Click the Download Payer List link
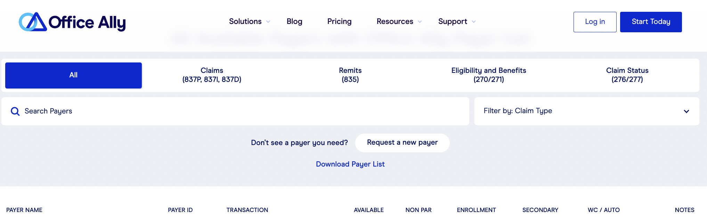Viewport: 707px width, 220px height. pos(350,164)
